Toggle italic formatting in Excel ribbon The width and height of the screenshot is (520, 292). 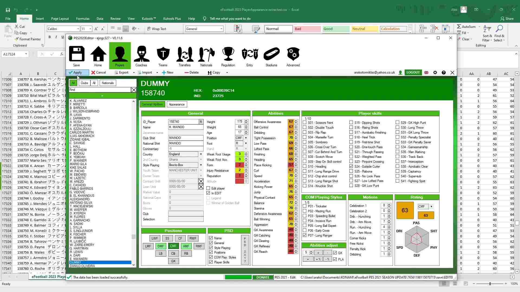coord(56,37)
